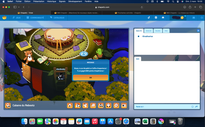Switch to La chasse aux trésors tab
205x127 pixels.
(x=179, y=13)
